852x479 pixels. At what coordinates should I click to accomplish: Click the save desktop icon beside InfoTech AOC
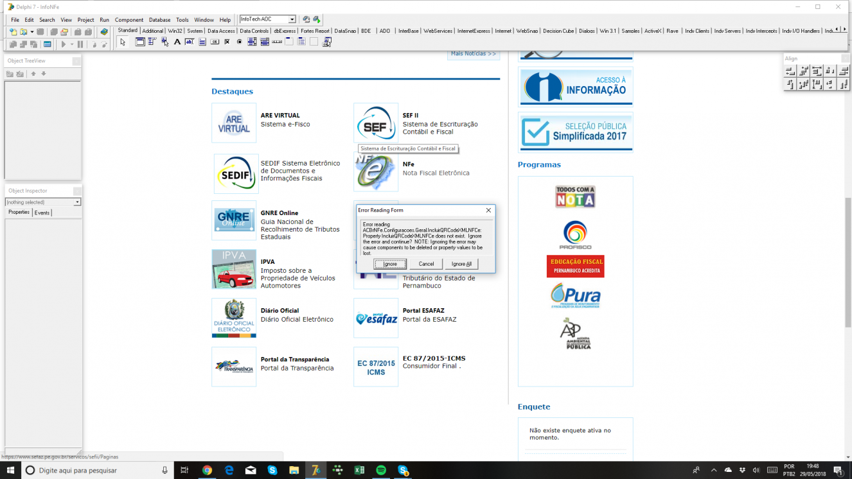click(x=306, y=19)
